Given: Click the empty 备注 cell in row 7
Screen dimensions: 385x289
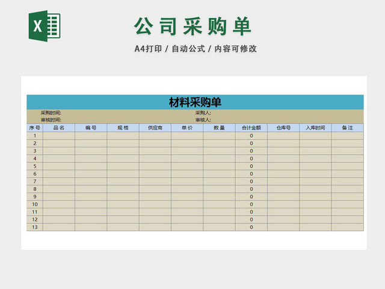Looking at the screenshot, I should point(348,181).
